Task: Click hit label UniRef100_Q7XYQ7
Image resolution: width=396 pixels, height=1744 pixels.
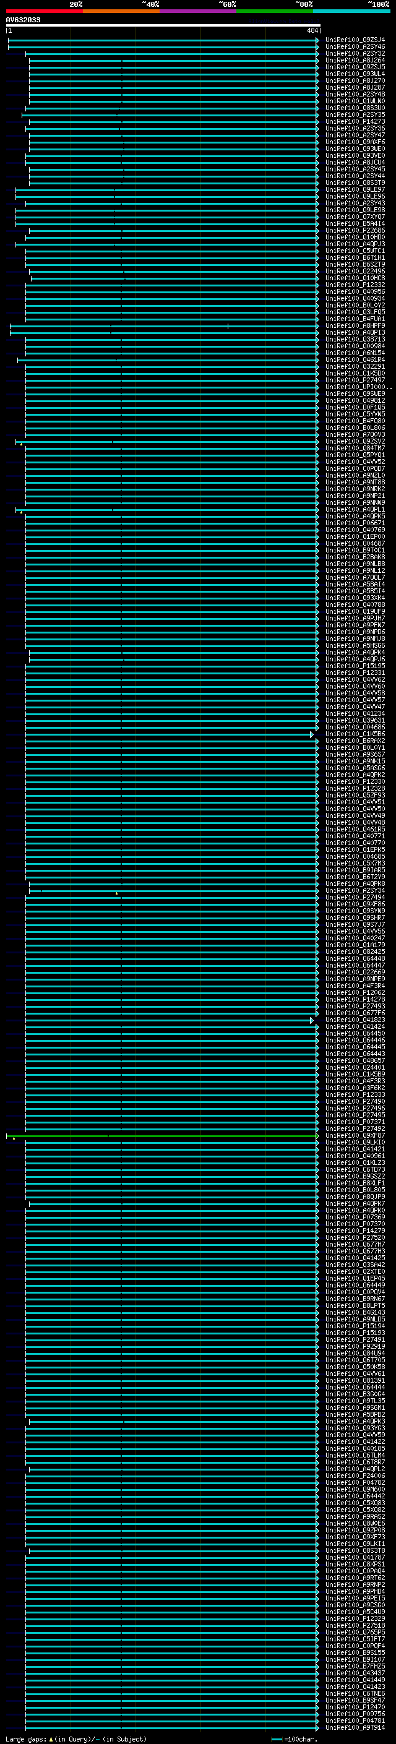Action: 355,217
